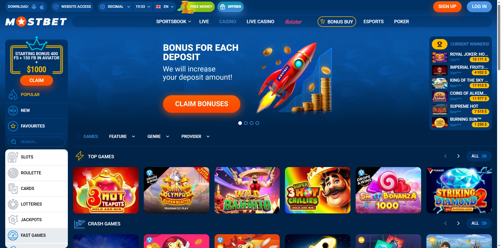Screen dimensions: 501x248
Task: Open the New games badge icon
Action: click(x=13, y=111)
